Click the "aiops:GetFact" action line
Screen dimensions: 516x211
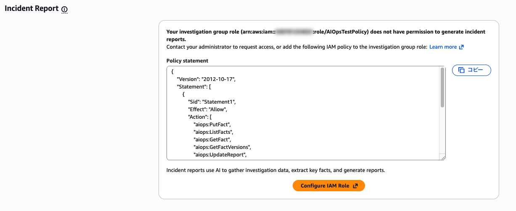(x=213, y=140)
